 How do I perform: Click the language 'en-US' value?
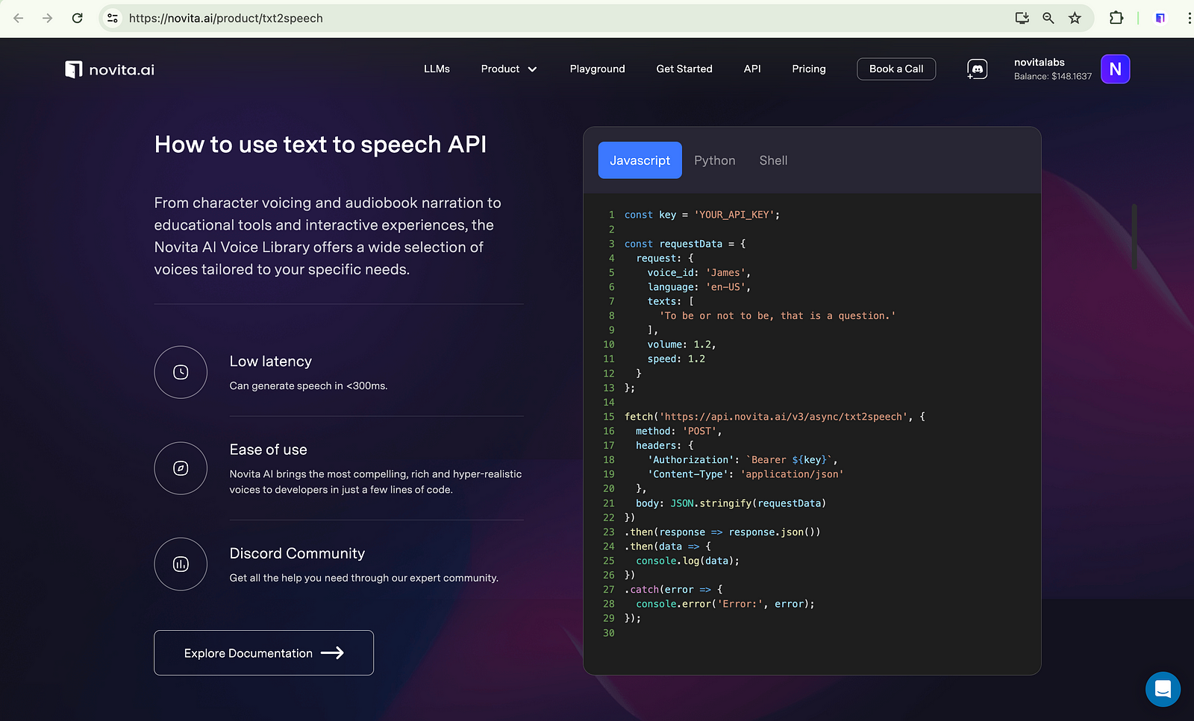pos(725,287)
